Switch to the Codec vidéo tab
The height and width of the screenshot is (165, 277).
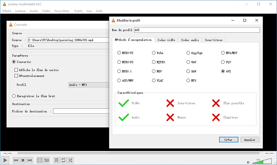click(166, 40)
